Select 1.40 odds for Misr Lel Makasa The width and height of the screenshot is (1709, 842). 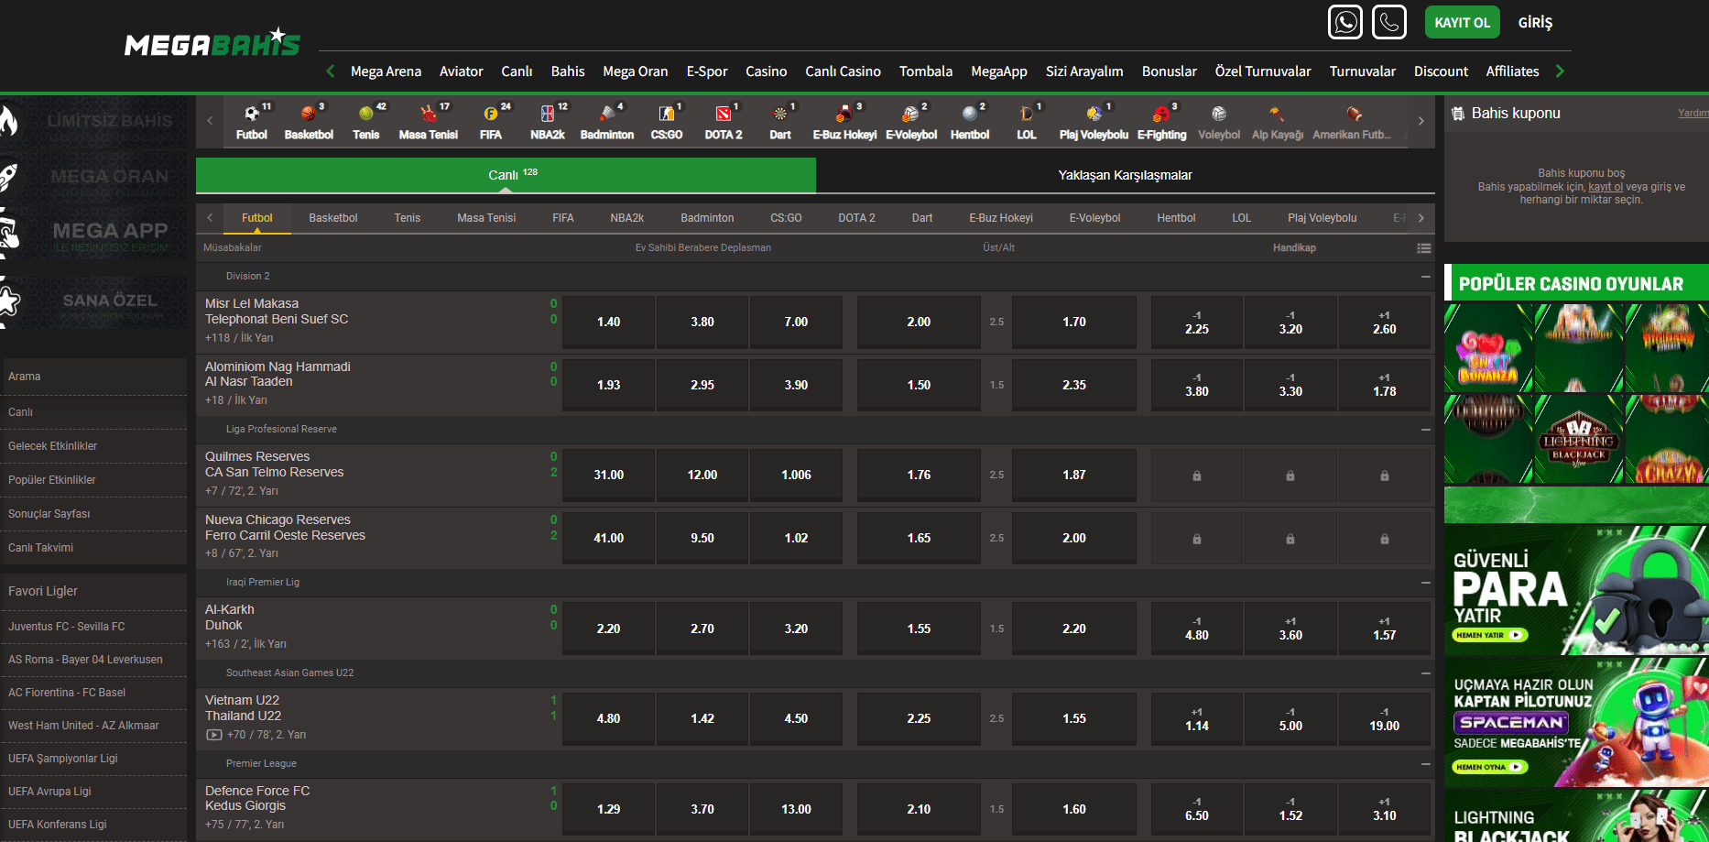(x=608, y=322)
